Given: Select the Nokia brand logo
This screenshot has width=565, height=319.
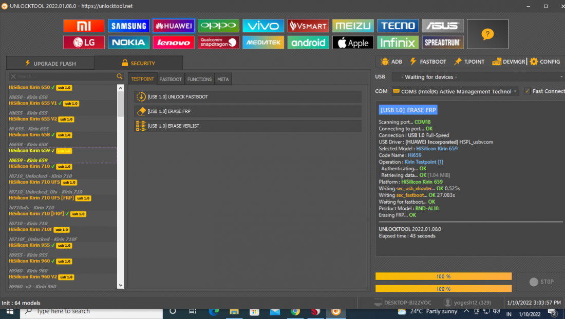Looking at the screenshot, I should (x=128, y=43).
